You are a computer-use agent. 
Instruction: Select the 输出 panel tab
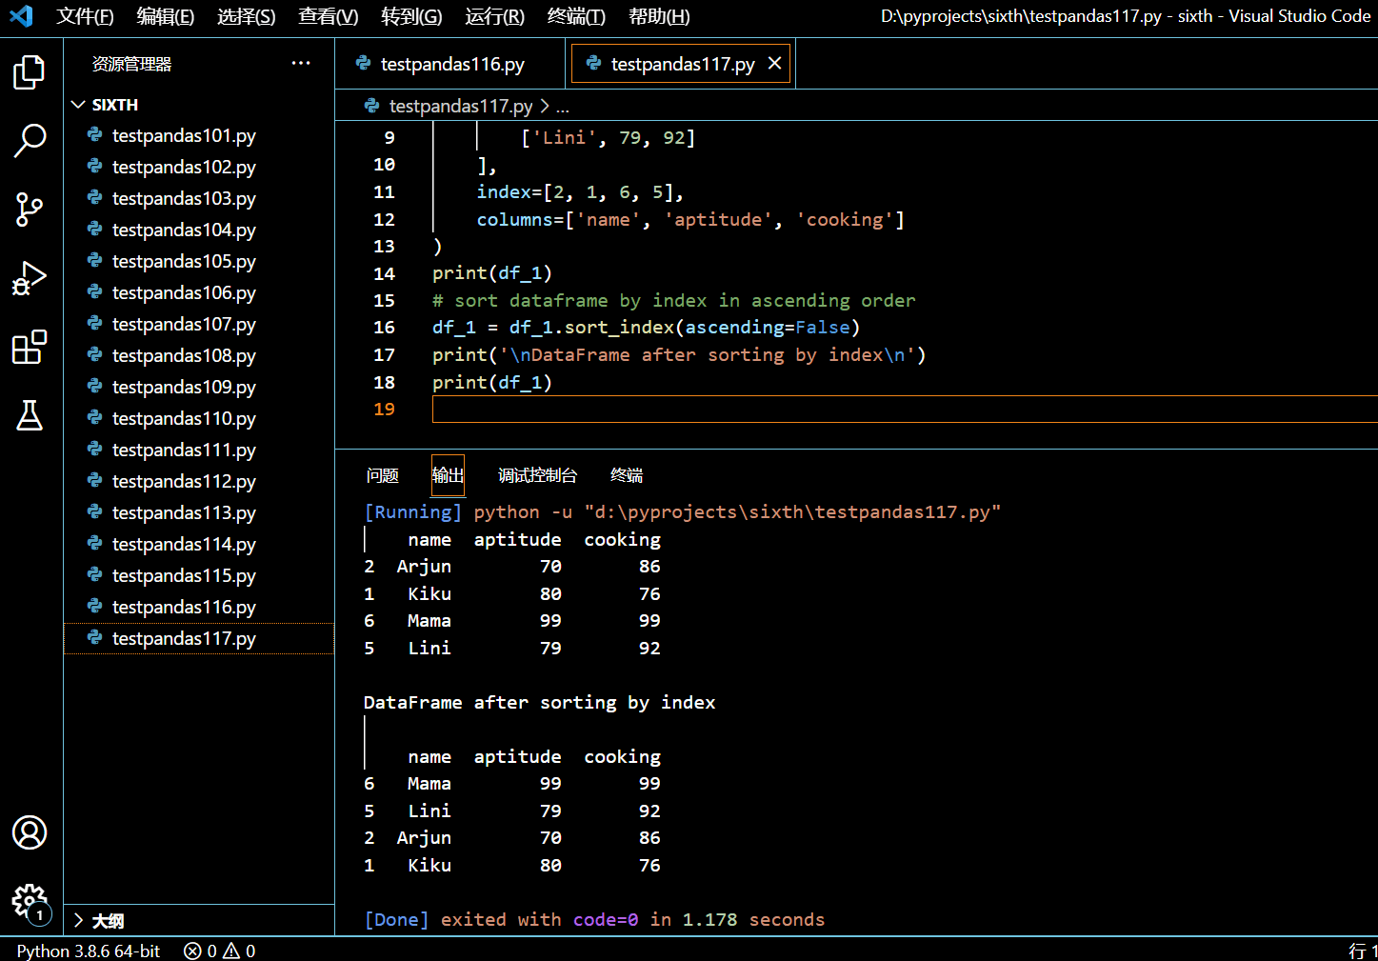448,475
